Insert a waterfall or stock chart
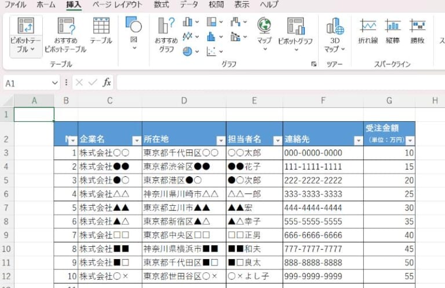Screen dimensions: 445x288 236,22
